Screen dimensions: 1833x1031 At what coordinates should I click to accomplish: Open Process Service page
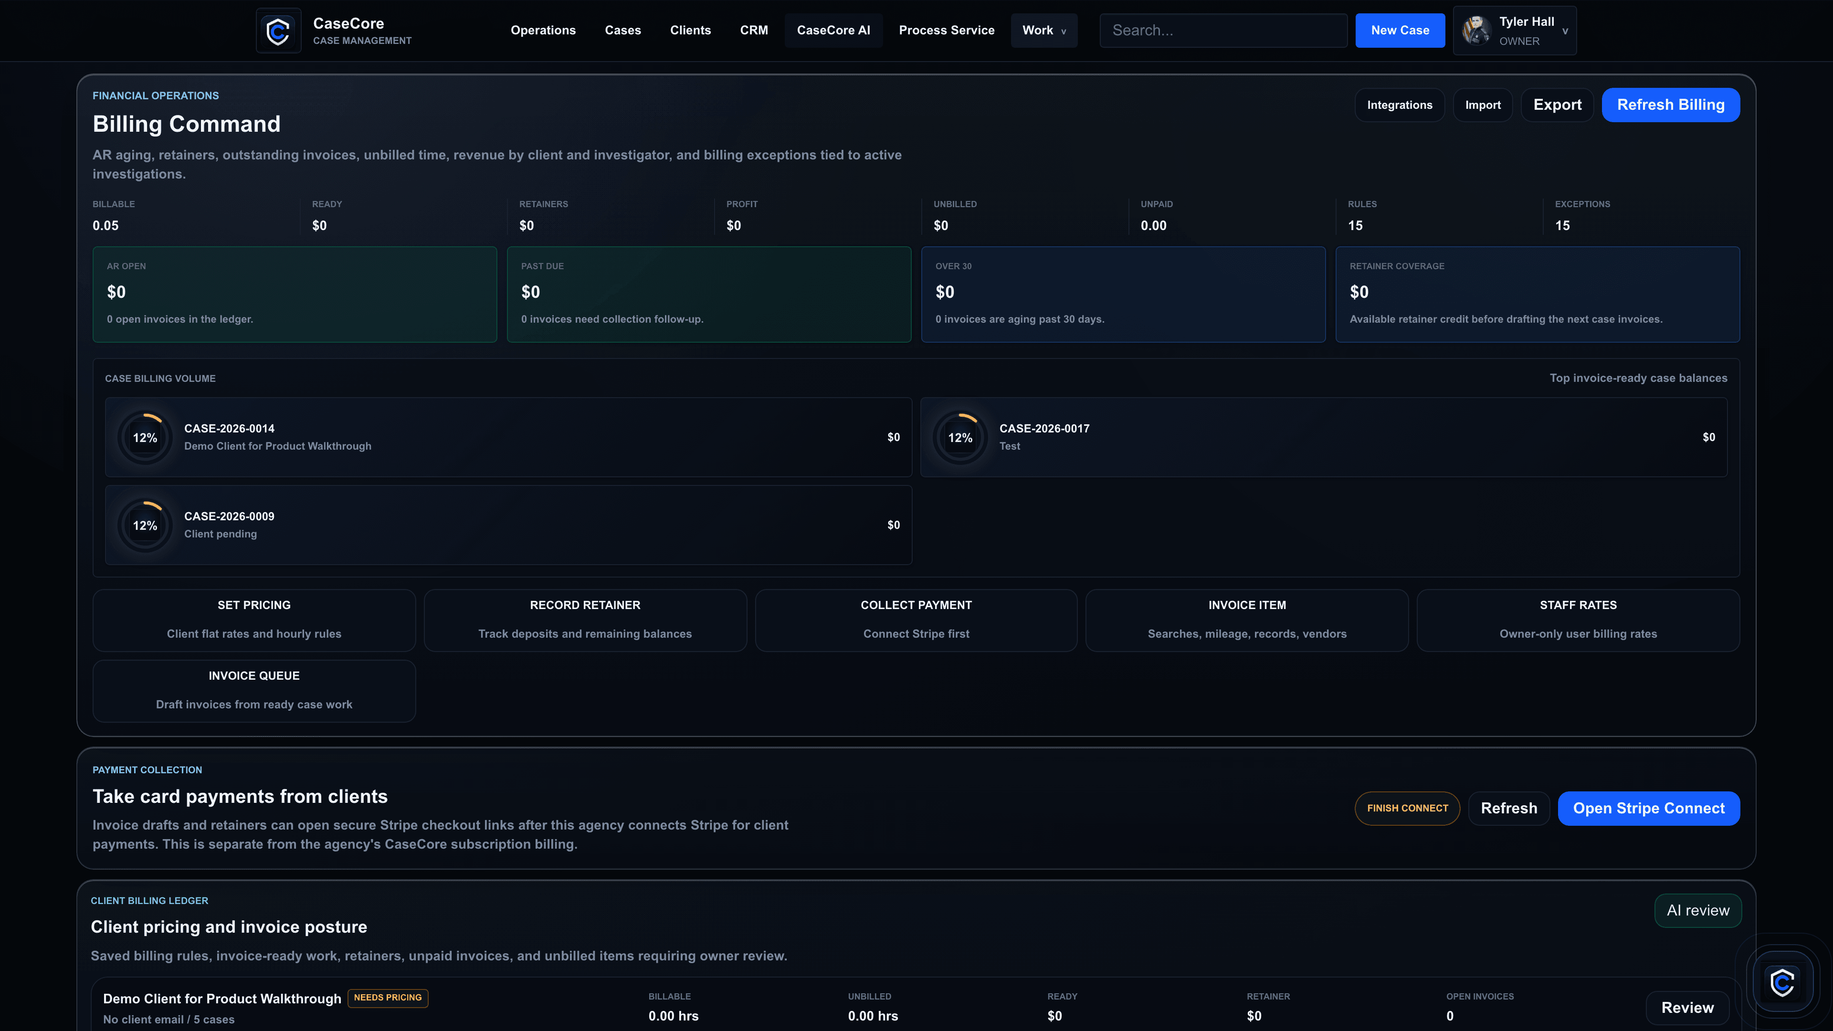947,31
